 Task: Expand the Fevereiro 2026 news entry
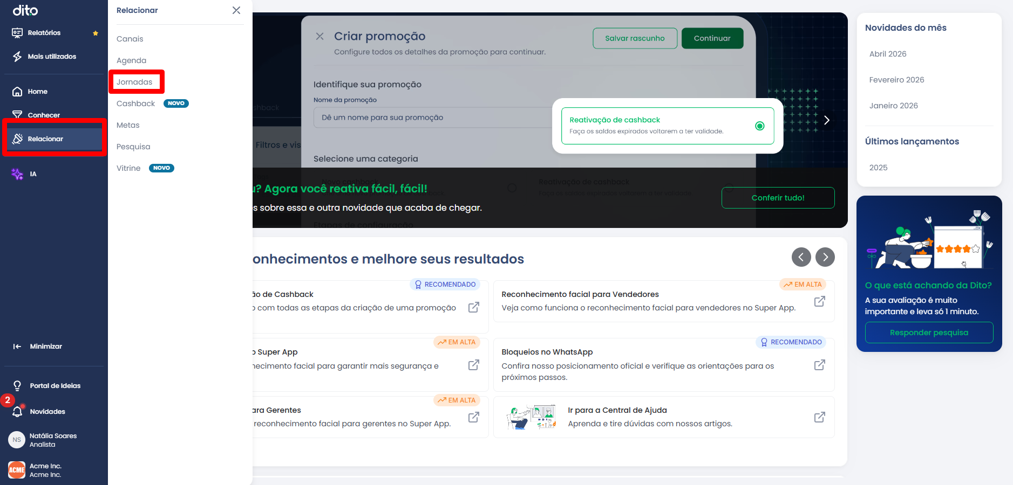coord(896,80)
